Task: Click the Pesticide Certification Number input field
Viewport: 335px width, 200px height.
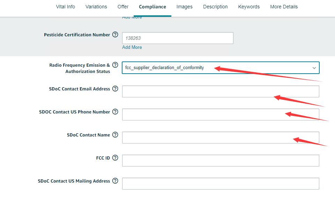Action: (x=177, y=38)
